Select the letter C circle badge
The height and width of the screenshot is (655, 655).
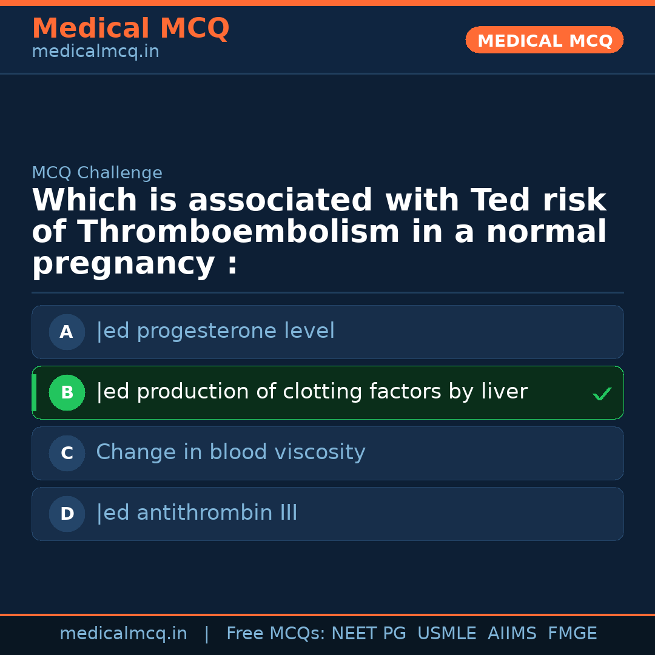67,453
